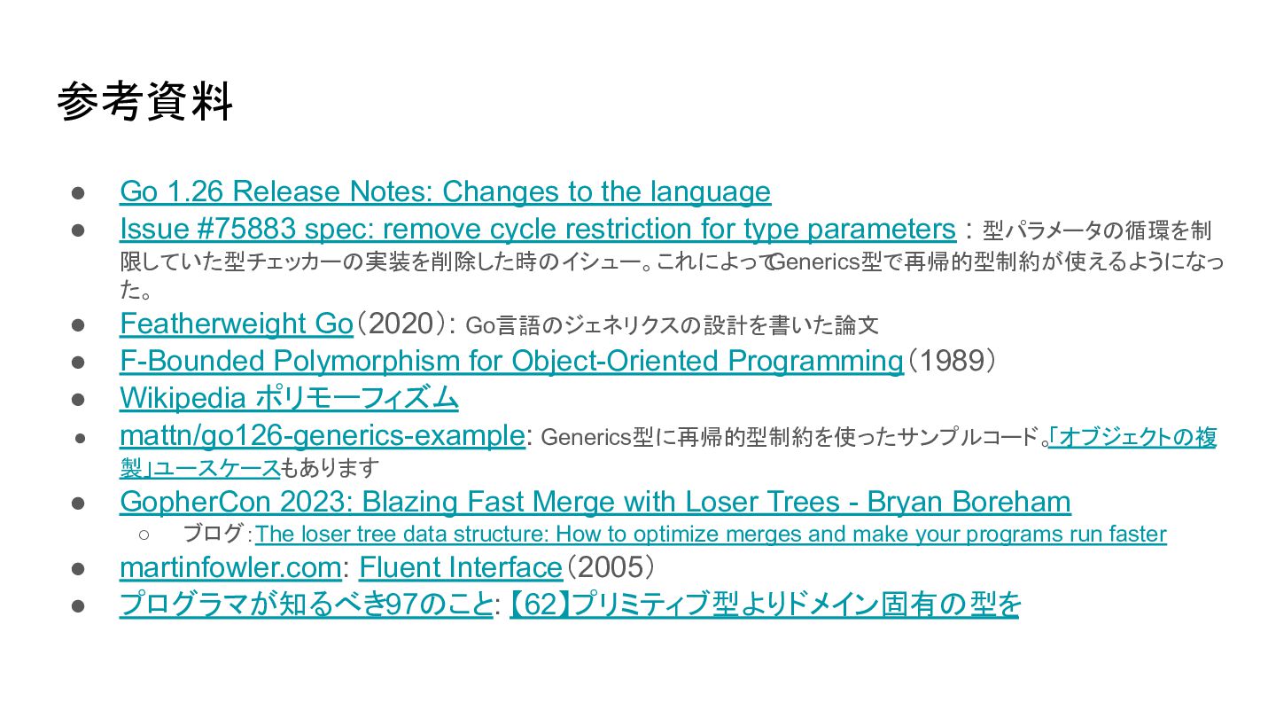Click the Go言語のジェネリクスの設計を書いた論文 description text
The image size is (1276, 718).
pyautogui.click(x=672, y=326)
